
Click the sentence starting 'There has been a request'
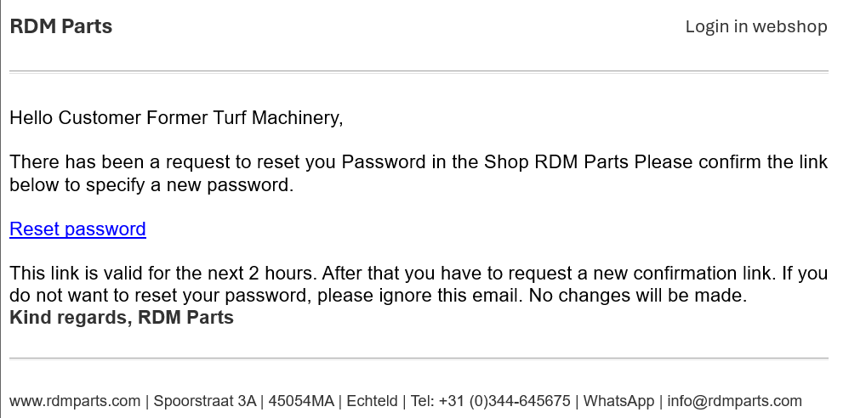[x=255, y=162]
